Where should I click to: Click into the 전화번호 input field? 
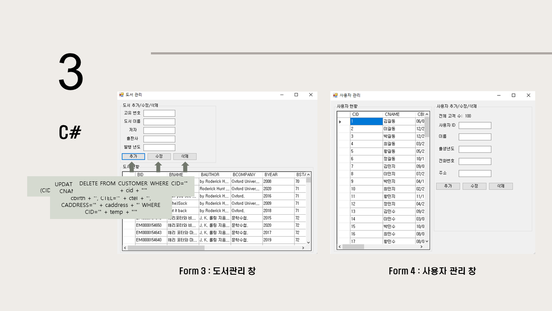pos(475,161)
